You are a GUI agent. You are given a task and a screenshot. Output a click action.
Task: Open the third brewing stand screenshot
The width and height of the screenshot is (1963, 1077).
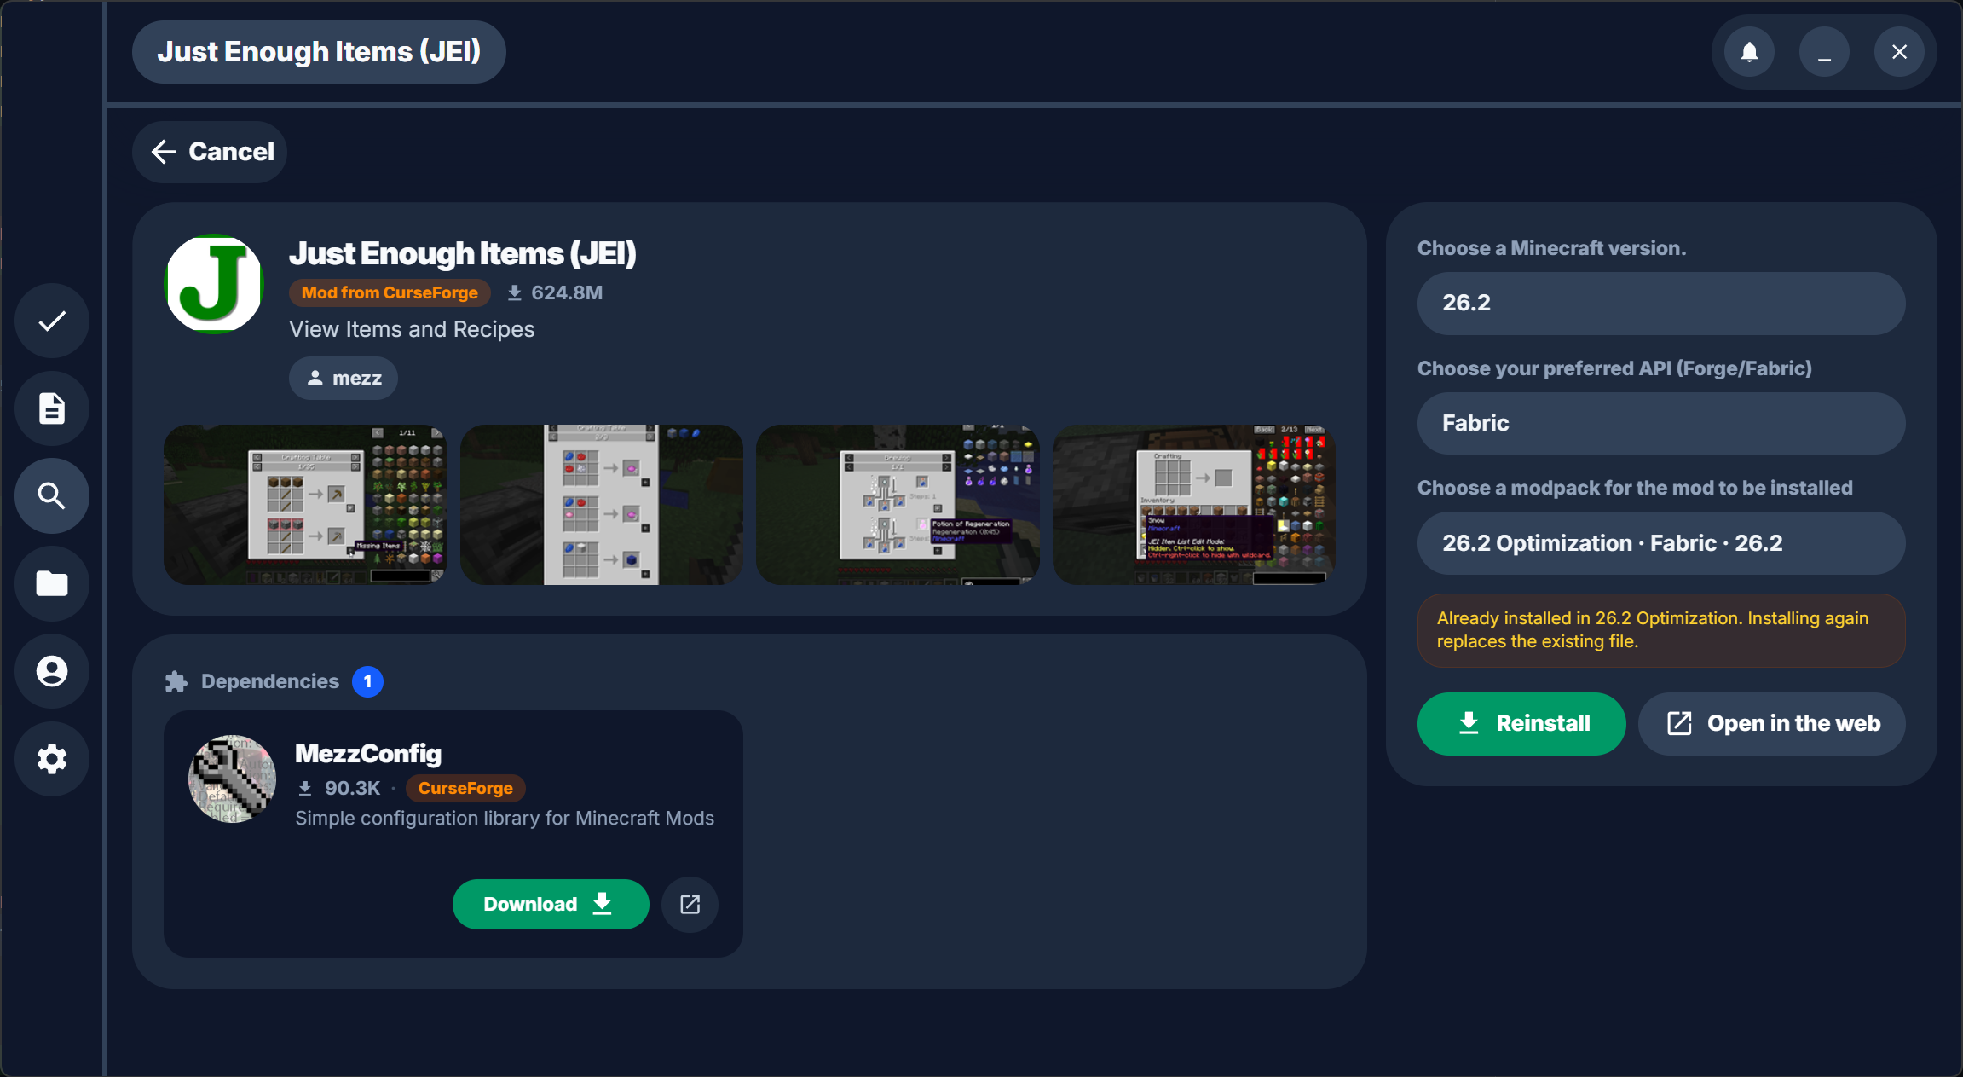898,505
